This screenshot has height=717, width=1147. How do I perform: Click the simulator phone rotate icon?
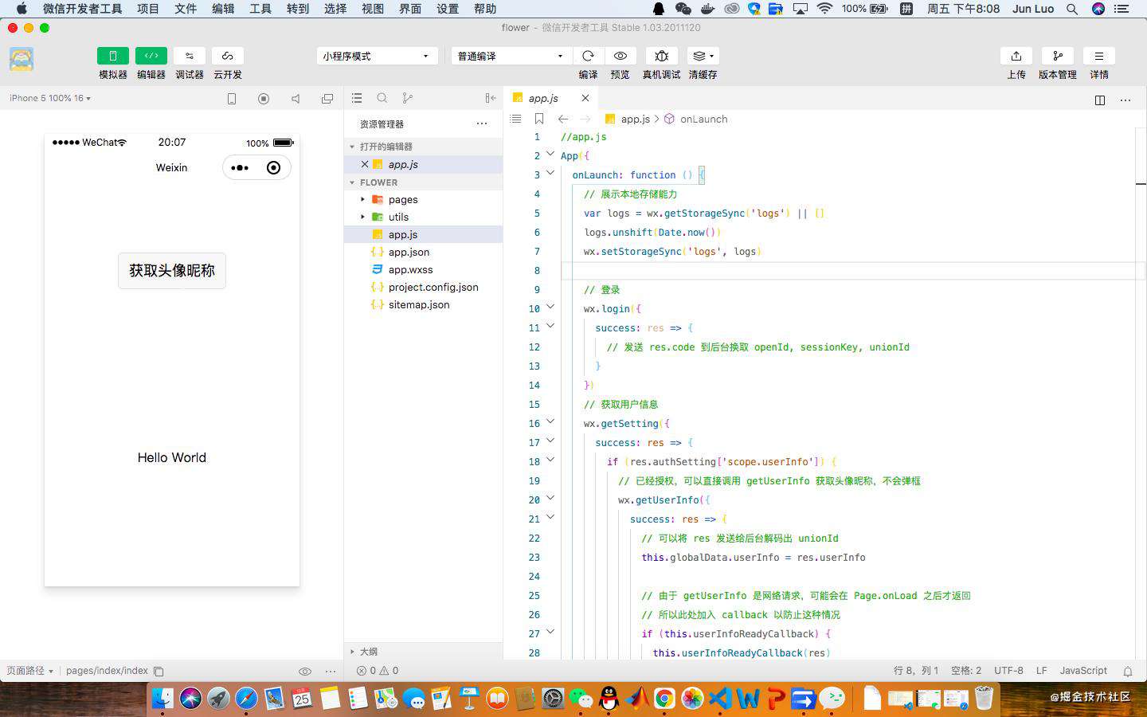point(232,99)
